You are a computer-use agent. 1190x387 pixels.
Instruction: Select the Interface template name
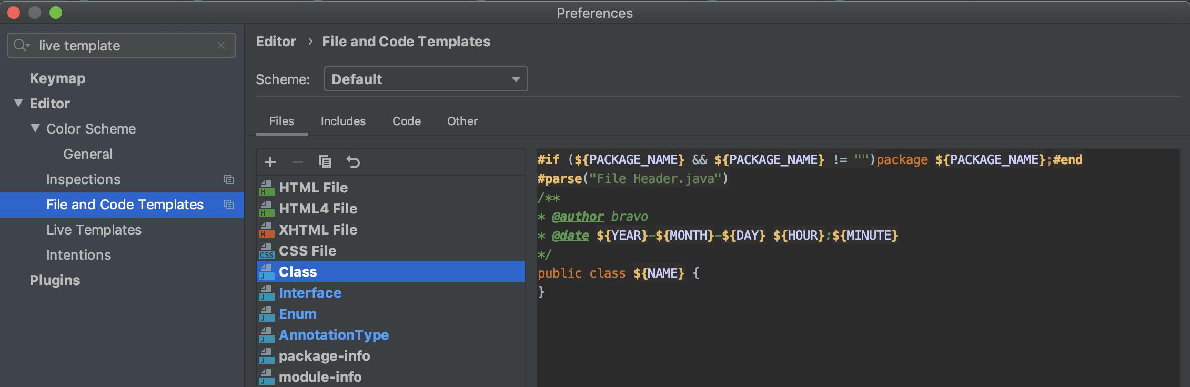tap(310, 293)
